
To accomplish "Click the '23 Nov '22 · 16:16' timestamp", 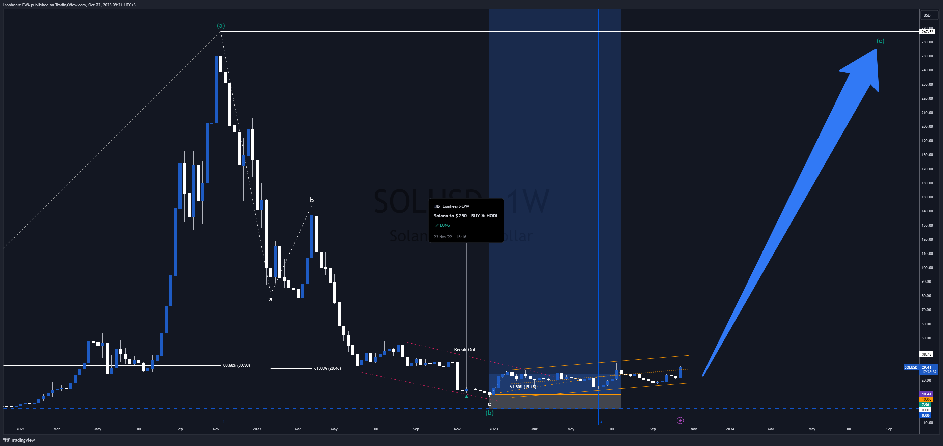I will tap(449, 237).
